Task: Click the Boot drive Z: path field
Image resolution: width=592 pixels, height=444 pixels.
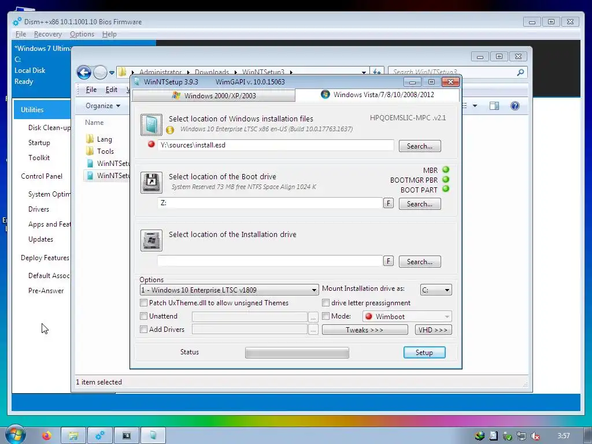Action: pos(270,203)
